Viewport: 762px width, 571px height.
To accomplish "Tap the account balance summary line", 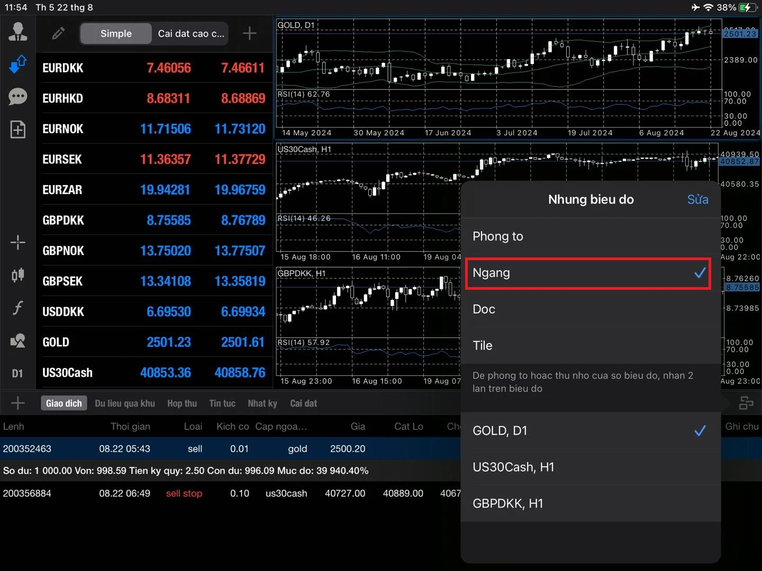I will [186, 471].
